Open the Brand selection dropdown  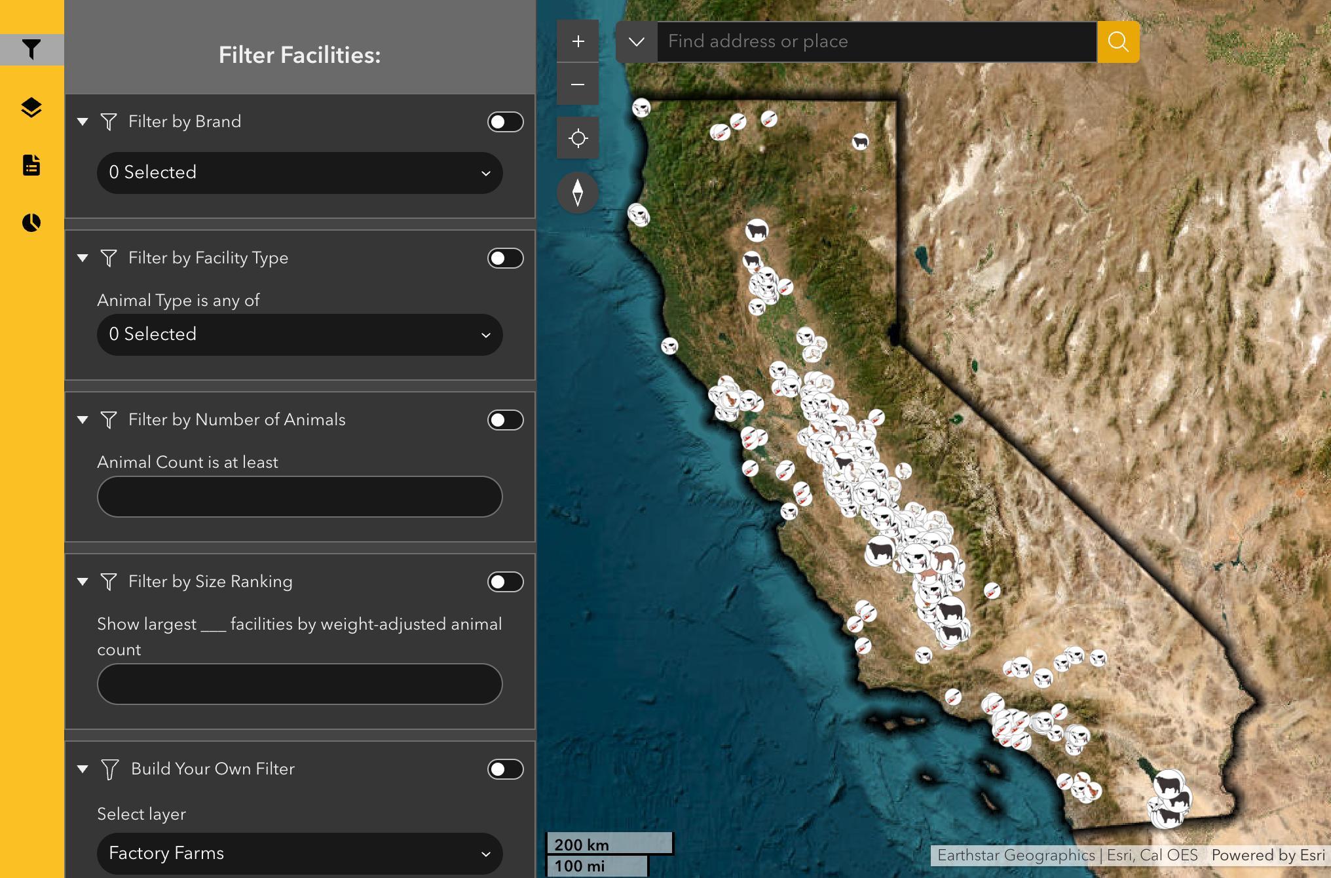[x=299, y=173]
